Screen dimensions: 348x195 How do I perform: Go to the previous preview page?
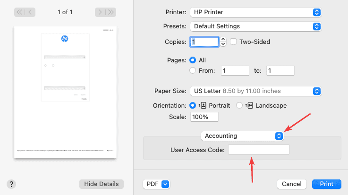(x=30, y=12)
